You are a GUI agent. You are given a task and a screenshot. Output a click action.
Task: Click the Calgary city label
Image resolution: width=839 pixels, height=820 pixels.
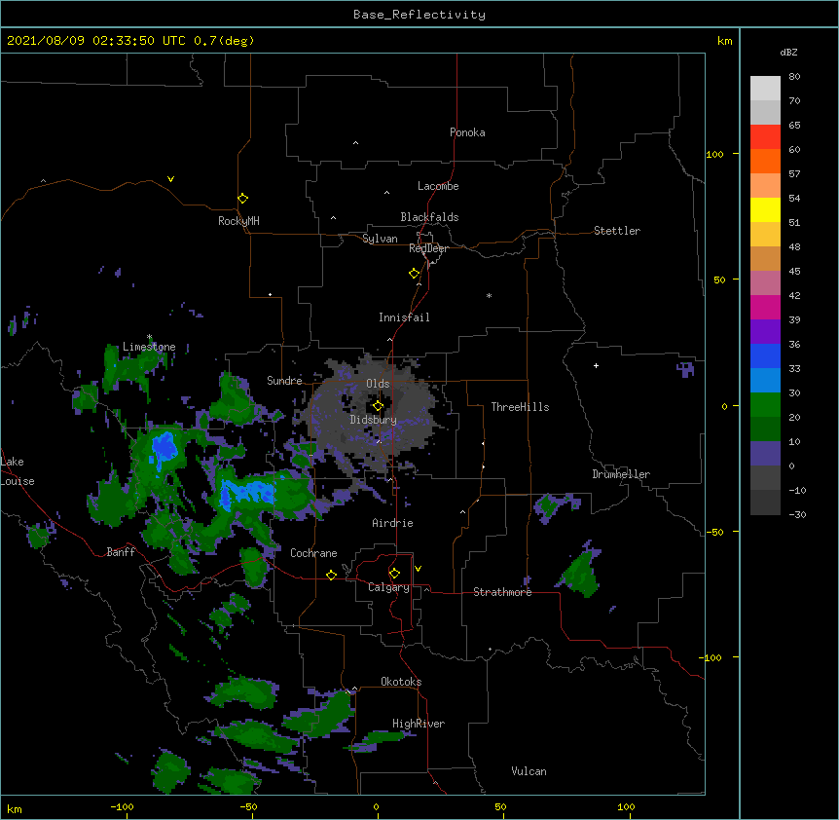click(389, 587)
